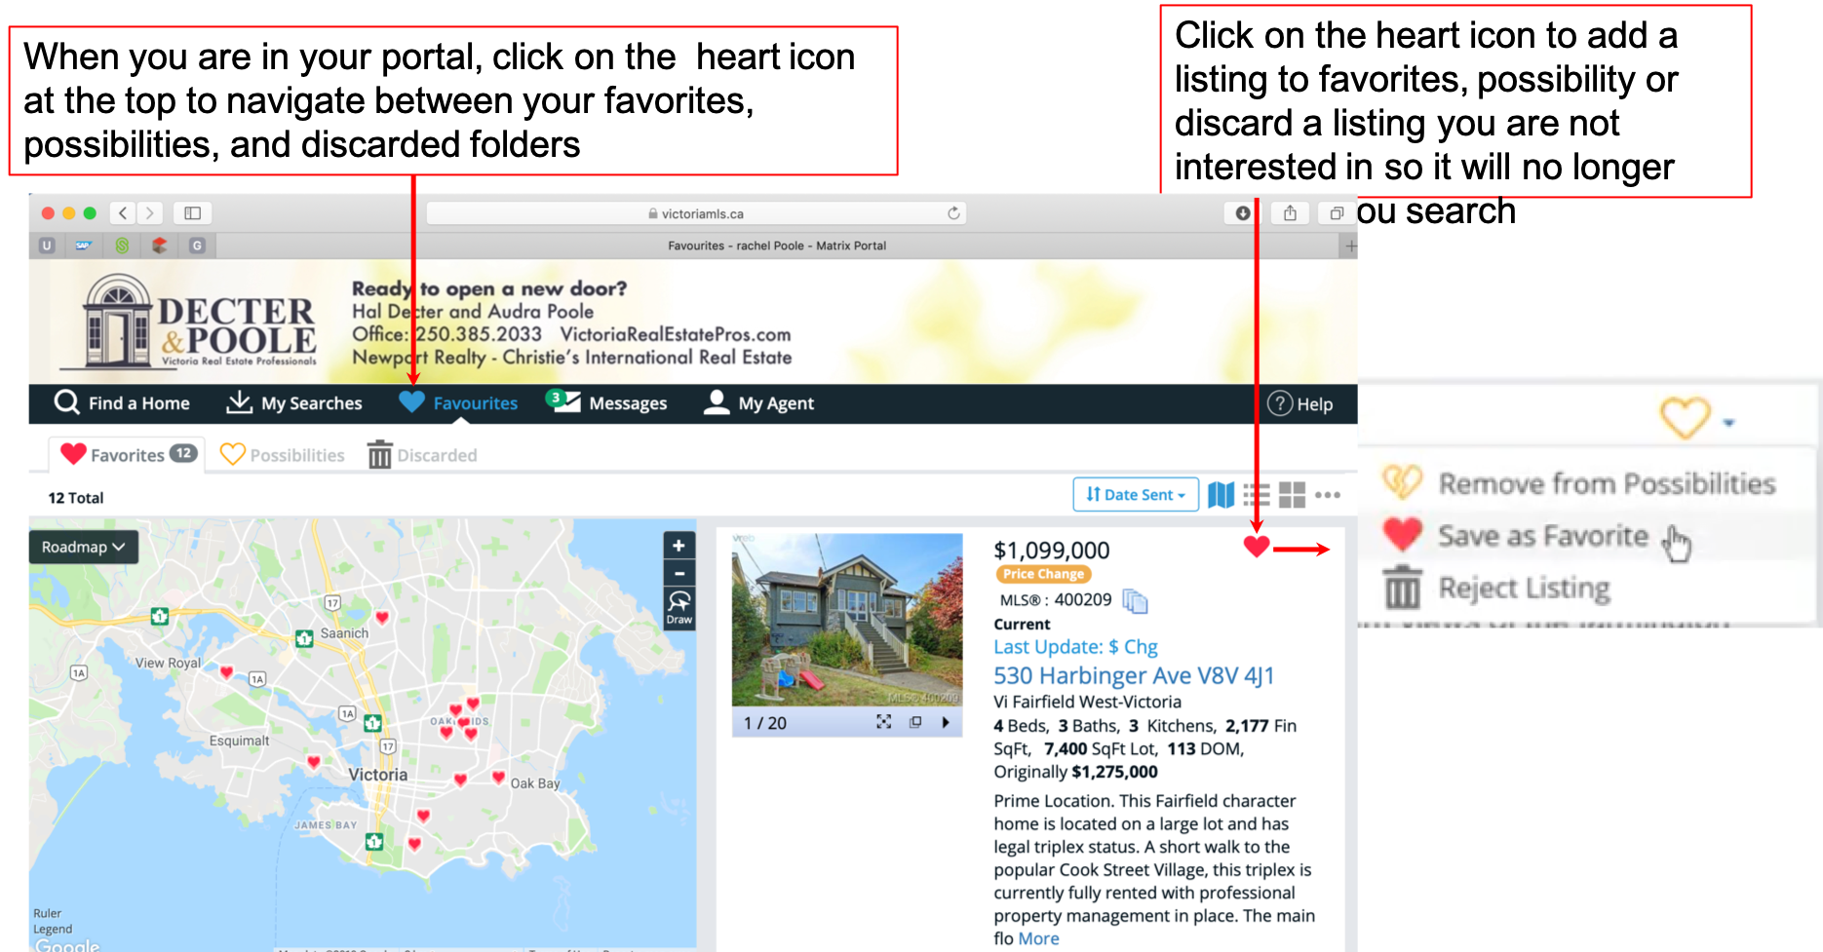The width and height of the screenshot is (1823, 952).
Task: Zoom out on the map
Action: 679,574
